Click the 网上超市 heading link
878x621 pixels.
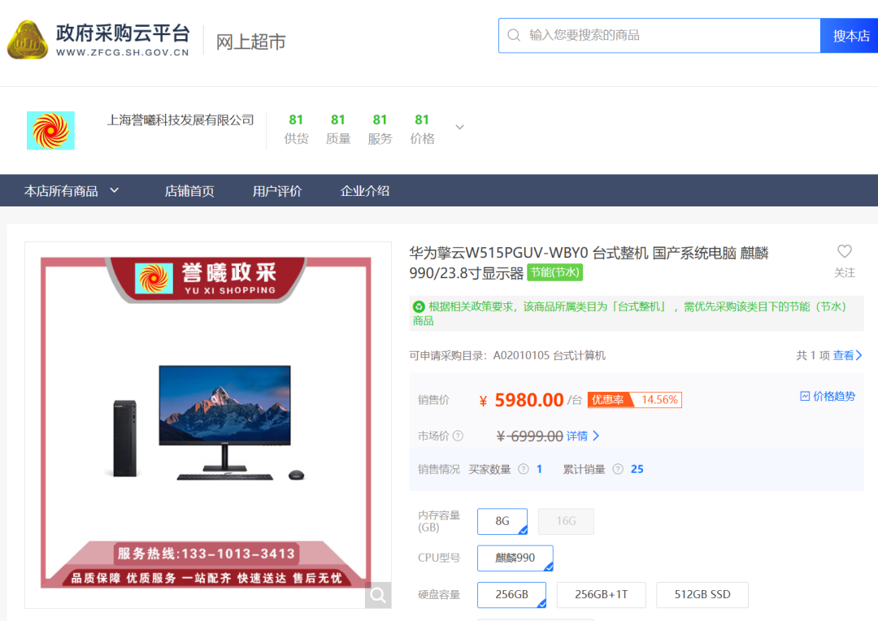(251, 42)
